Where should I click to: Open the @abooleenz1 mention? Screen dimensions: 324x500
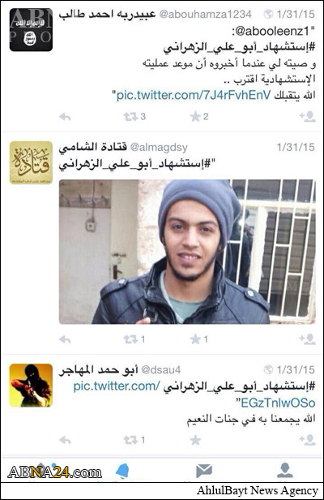pos(272,31)
